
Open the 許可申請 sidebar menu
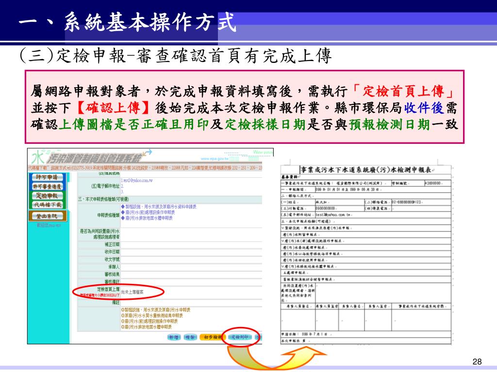click(47, 177)
